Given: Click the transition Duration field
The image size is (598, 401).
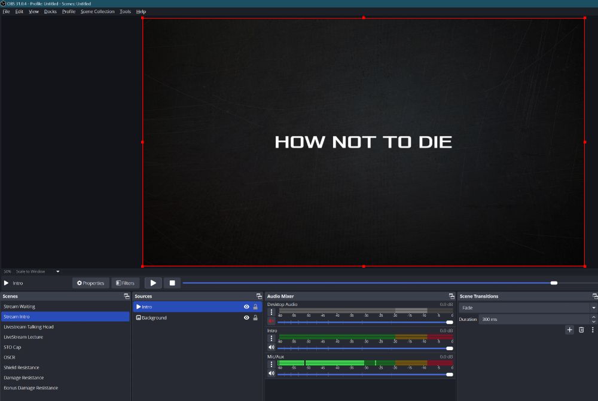Looking at the screenshot, I should point(534,320).
